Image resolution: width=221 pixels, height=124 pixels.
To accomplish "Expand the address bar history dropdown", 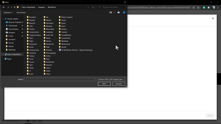I will [88, 7].
